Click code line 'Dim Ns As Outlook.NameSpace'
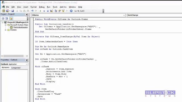Screen dimensions: 182x102 click(x=52, y=46)
